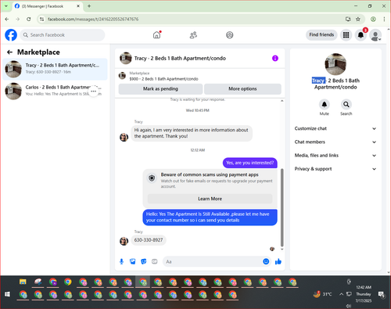Open the Friends icon in top navigation
The height and width of the screenshot is (309, 391).
coord(193,35)
